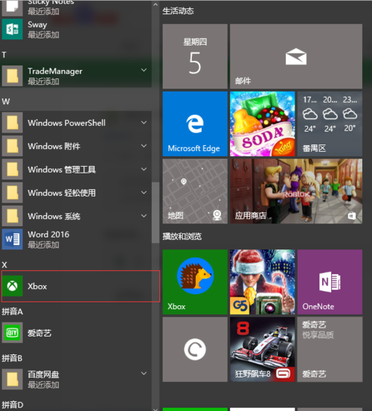
Task: Open the G5 Santa game tile
Action: (x=262, y=281)
